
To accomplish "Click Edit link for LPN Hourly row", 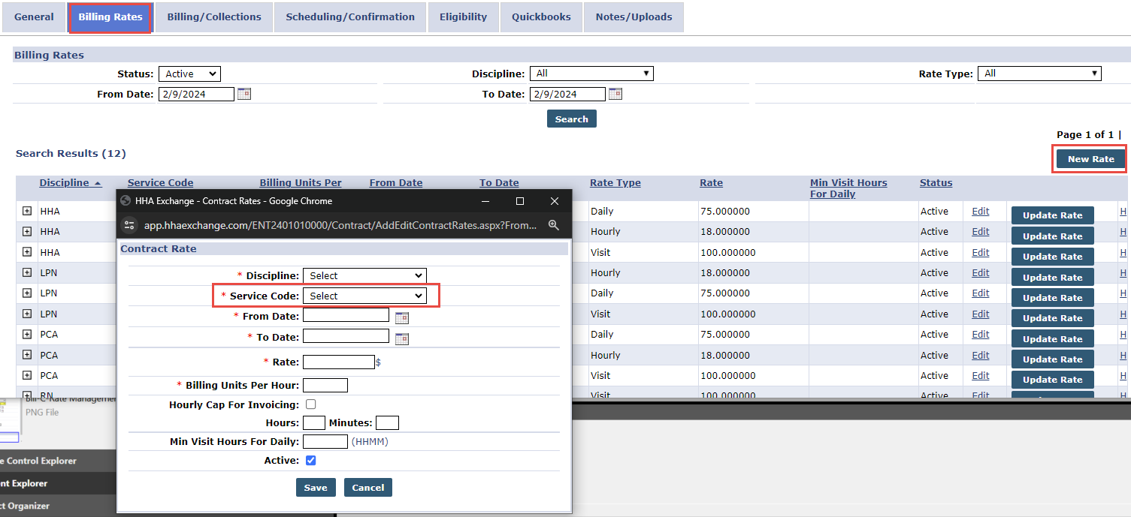I will click(980, 273).
